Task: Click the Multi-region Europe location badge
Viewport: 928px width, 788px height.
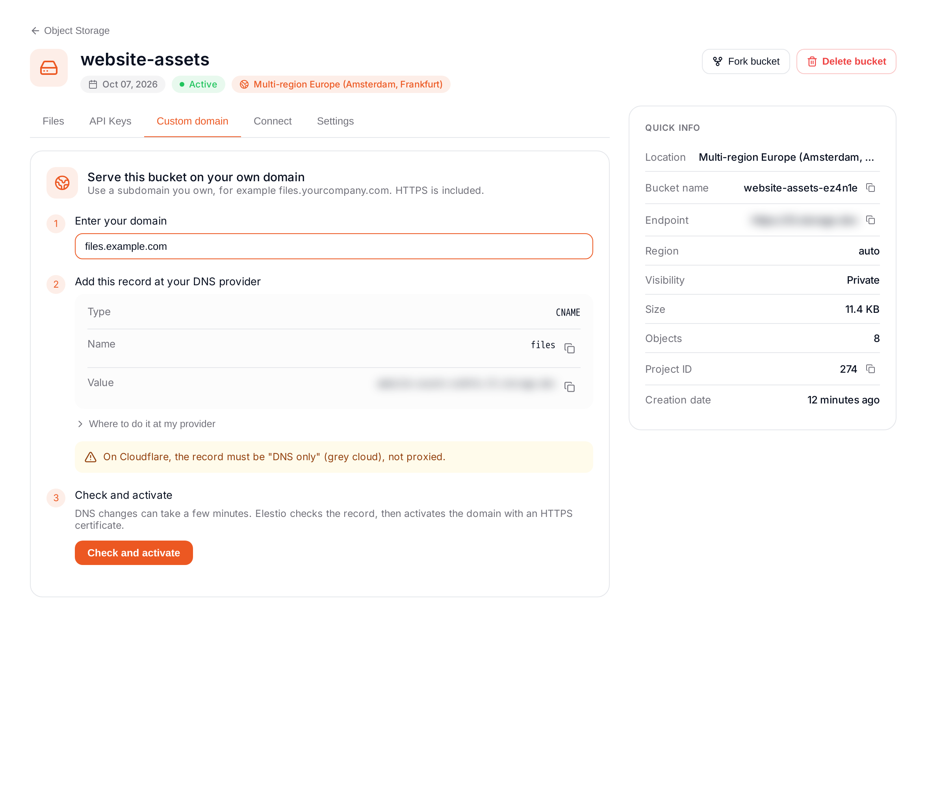Action: [x=341, y=84]
